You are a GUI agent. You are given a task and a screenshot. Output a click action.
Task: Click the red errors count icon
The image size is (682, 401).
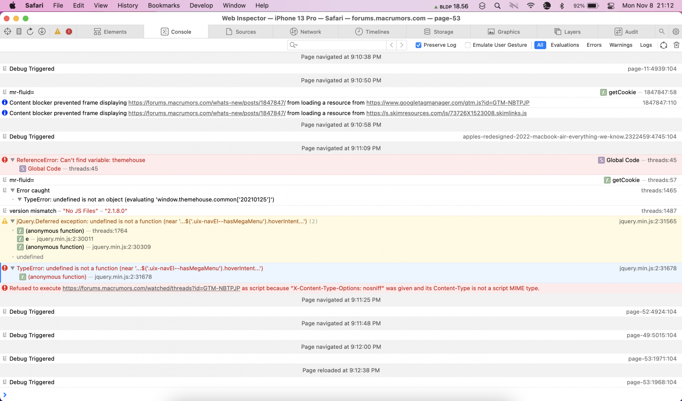tap(69, 31)
